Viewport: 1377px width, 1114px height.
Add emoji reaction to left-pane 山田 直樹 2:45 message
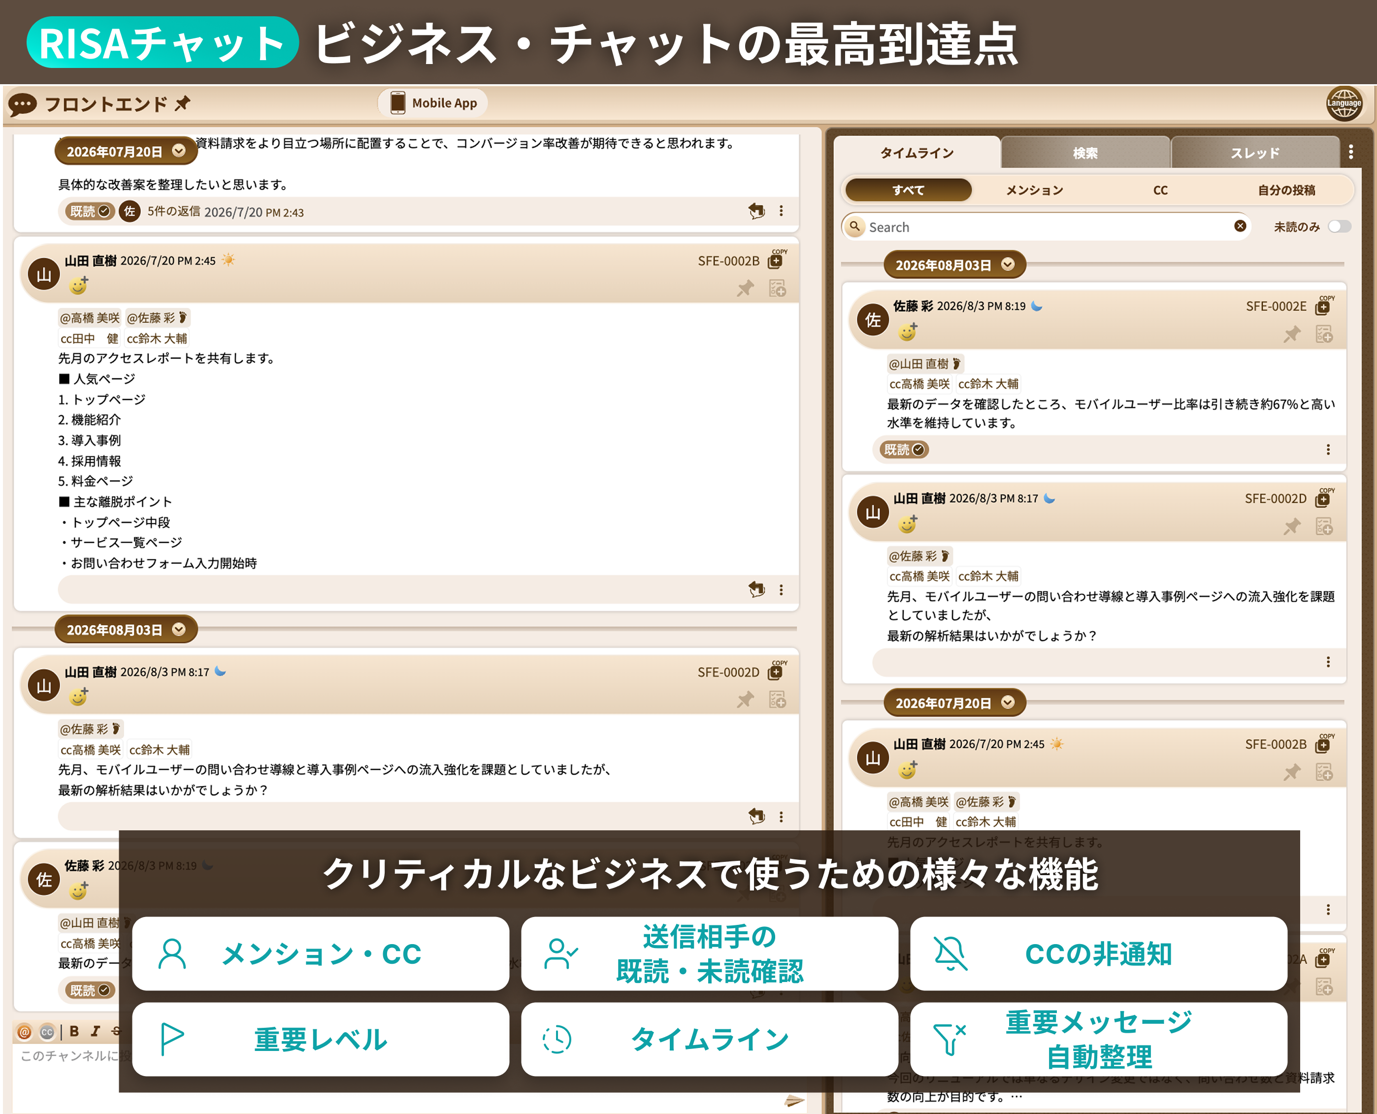pyautogui.click(x=79, y=285)
